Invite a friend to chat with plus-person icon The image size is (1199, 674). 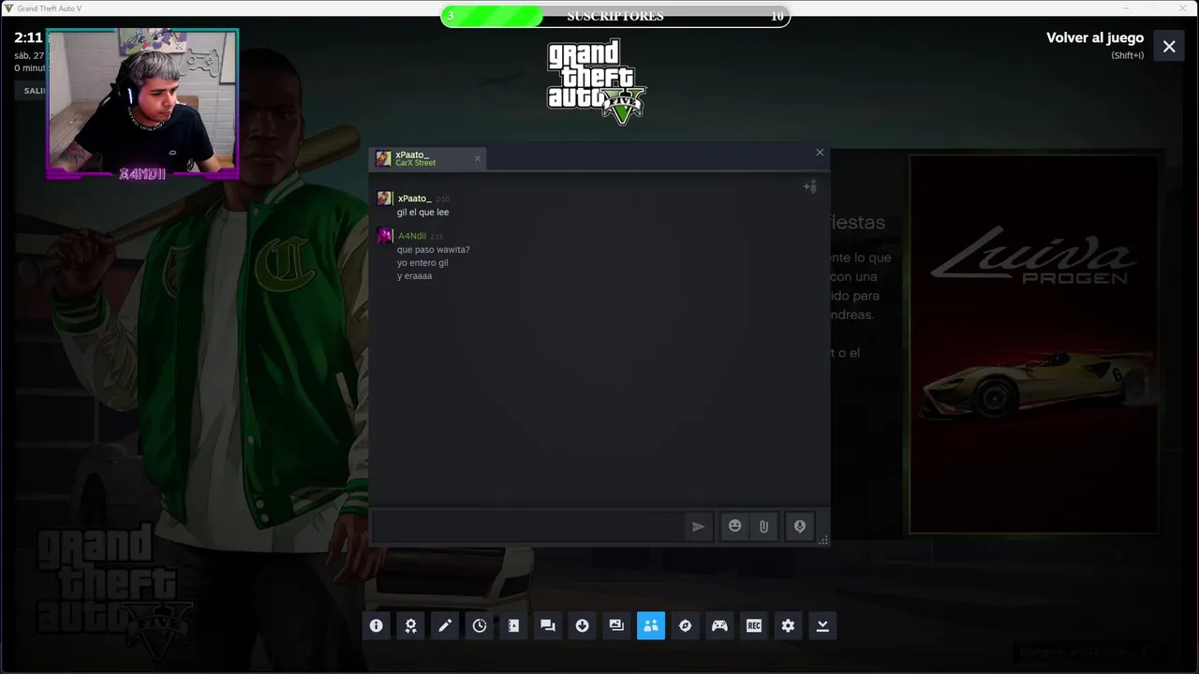click(x=809, y=187)
